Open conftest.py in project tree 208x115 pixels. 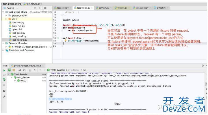18,22
